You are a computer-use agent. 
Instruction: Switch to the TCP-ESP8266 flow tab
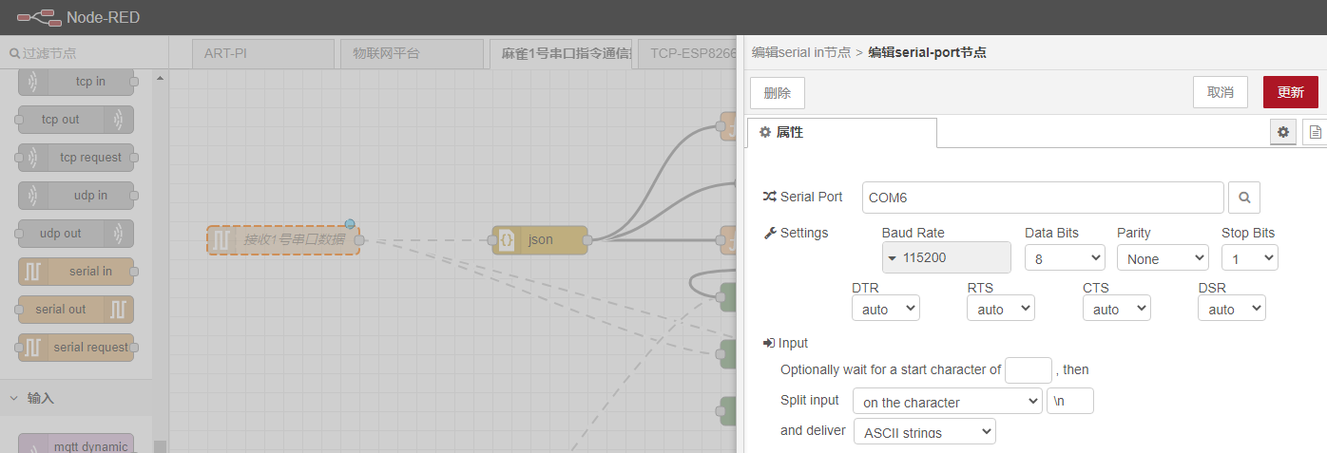pos(688,54)
